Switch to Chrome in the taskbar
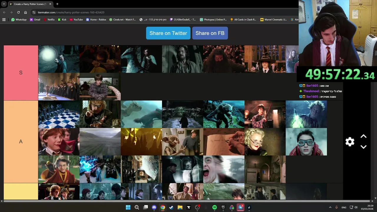This screenshot has height=212, width=377. [163, 207]
